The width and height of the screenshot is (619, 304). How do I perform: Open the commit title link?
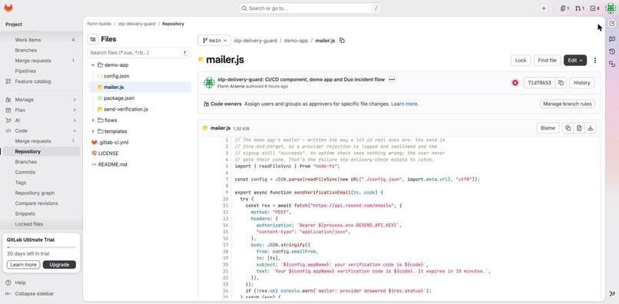[301, 79]
